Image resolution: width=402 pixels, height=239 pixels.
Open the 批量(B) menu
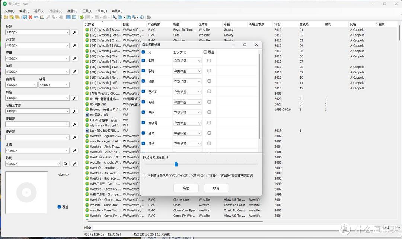(x=72, y=11)
